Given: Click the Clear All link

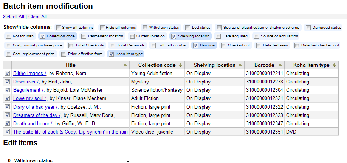Looking at the screenshot, I should click(37, 17).
